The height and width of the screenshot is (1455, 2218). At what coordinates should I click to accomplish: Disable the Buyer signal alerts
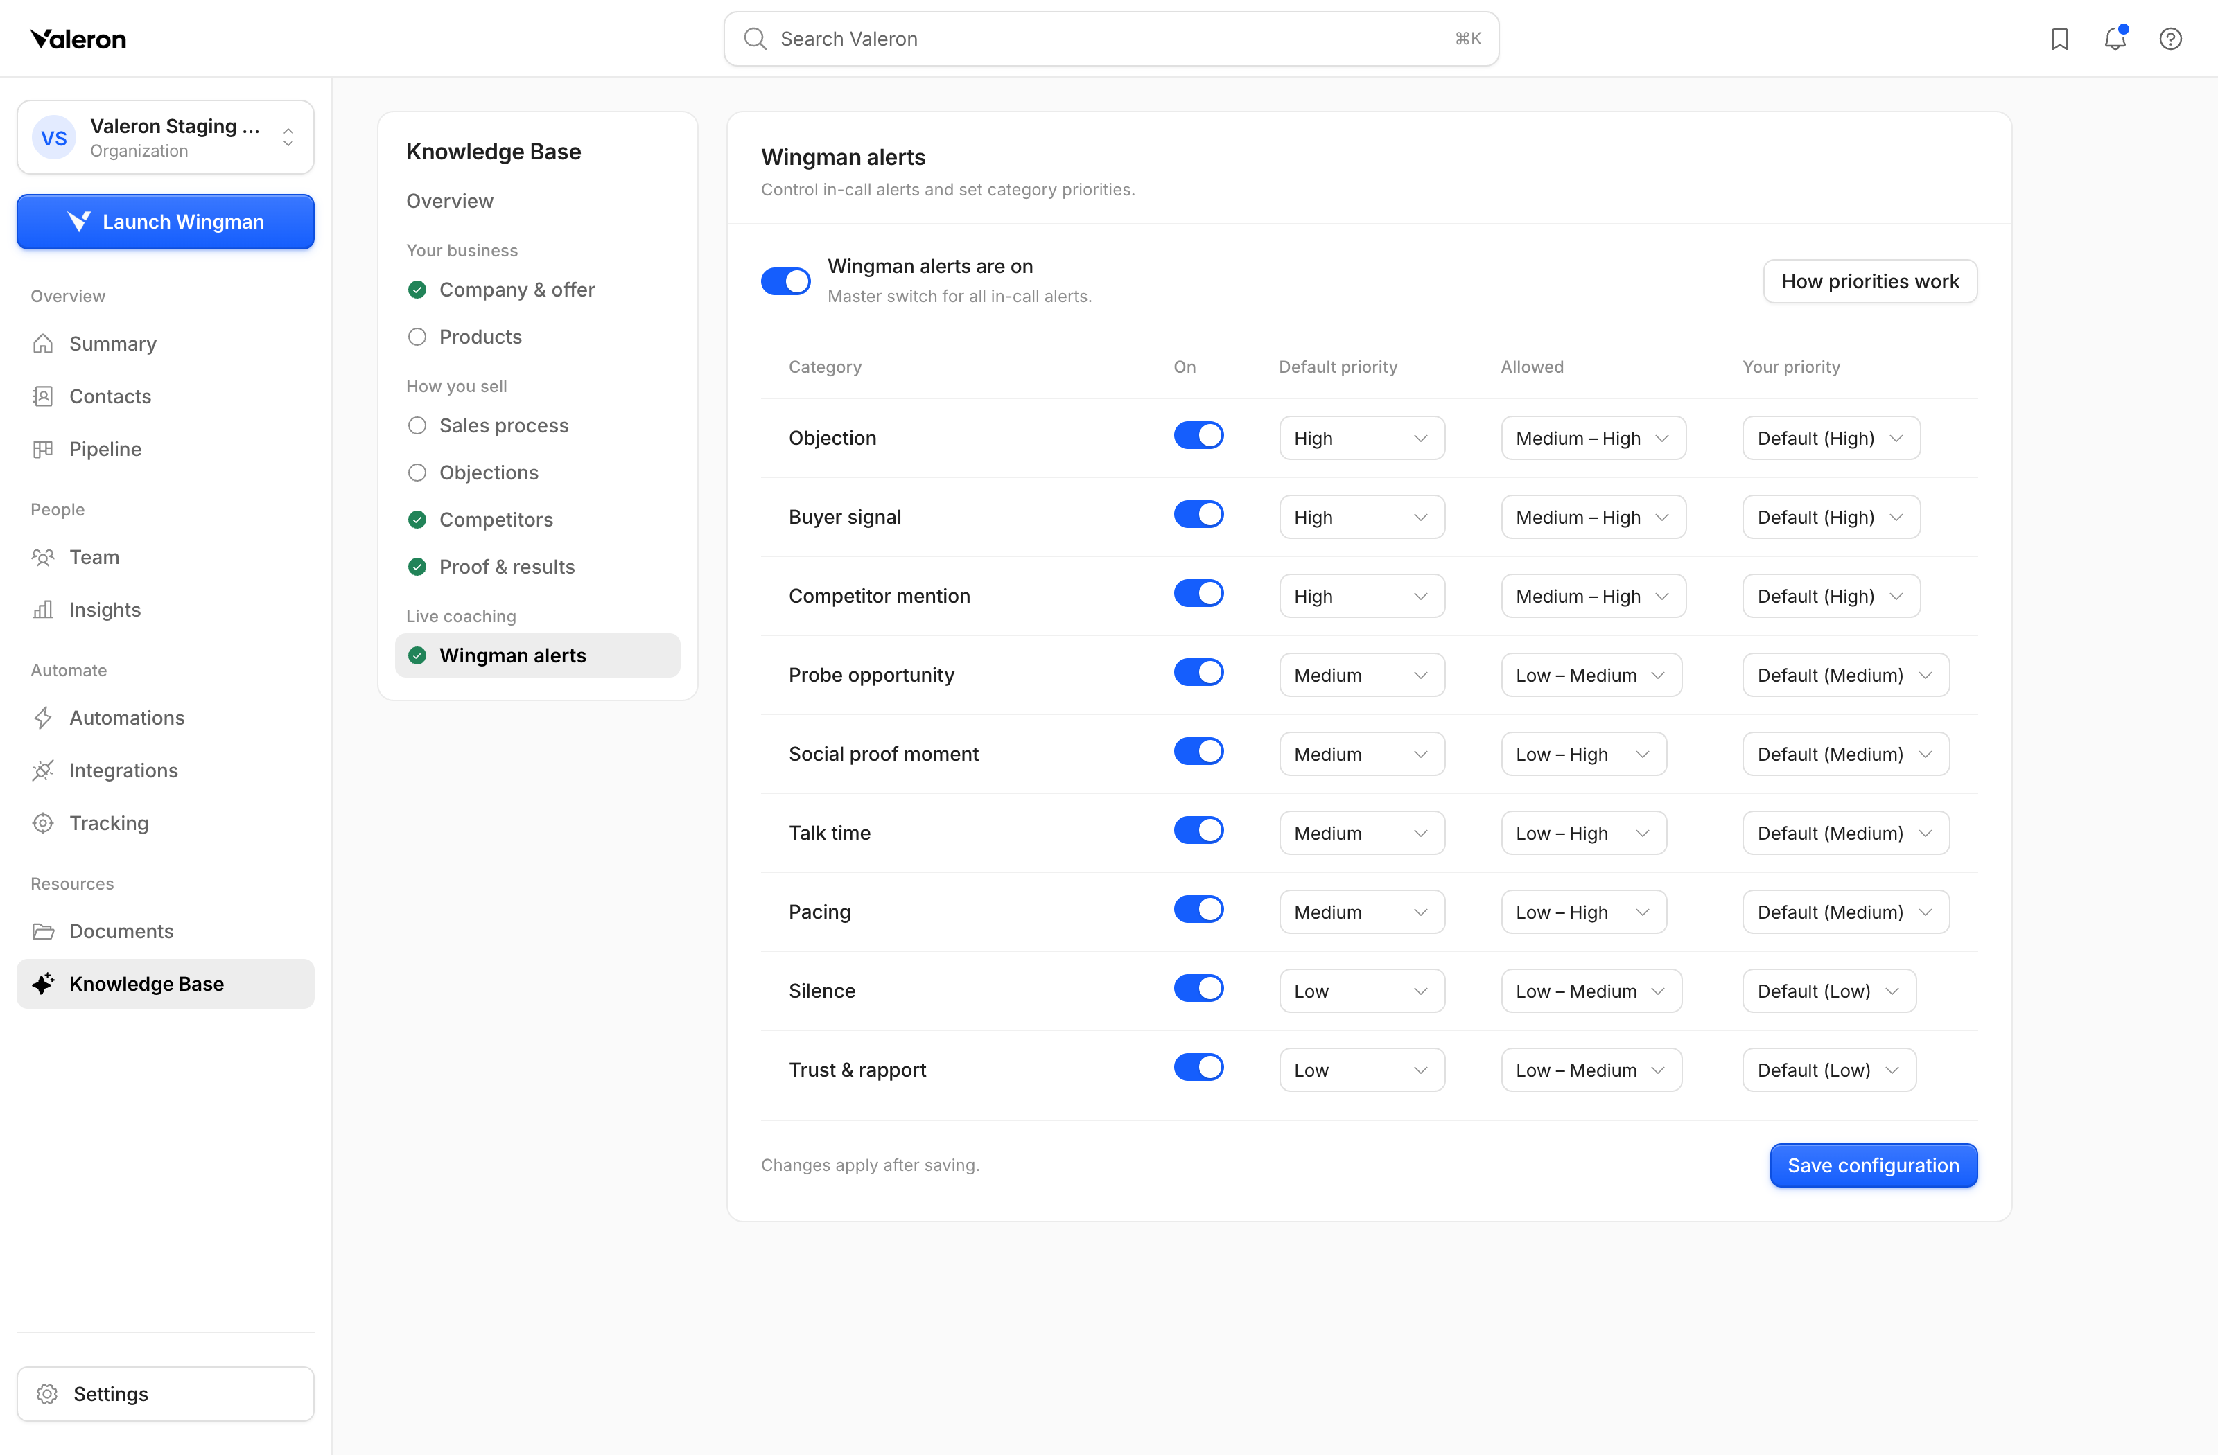(1198, 515)
